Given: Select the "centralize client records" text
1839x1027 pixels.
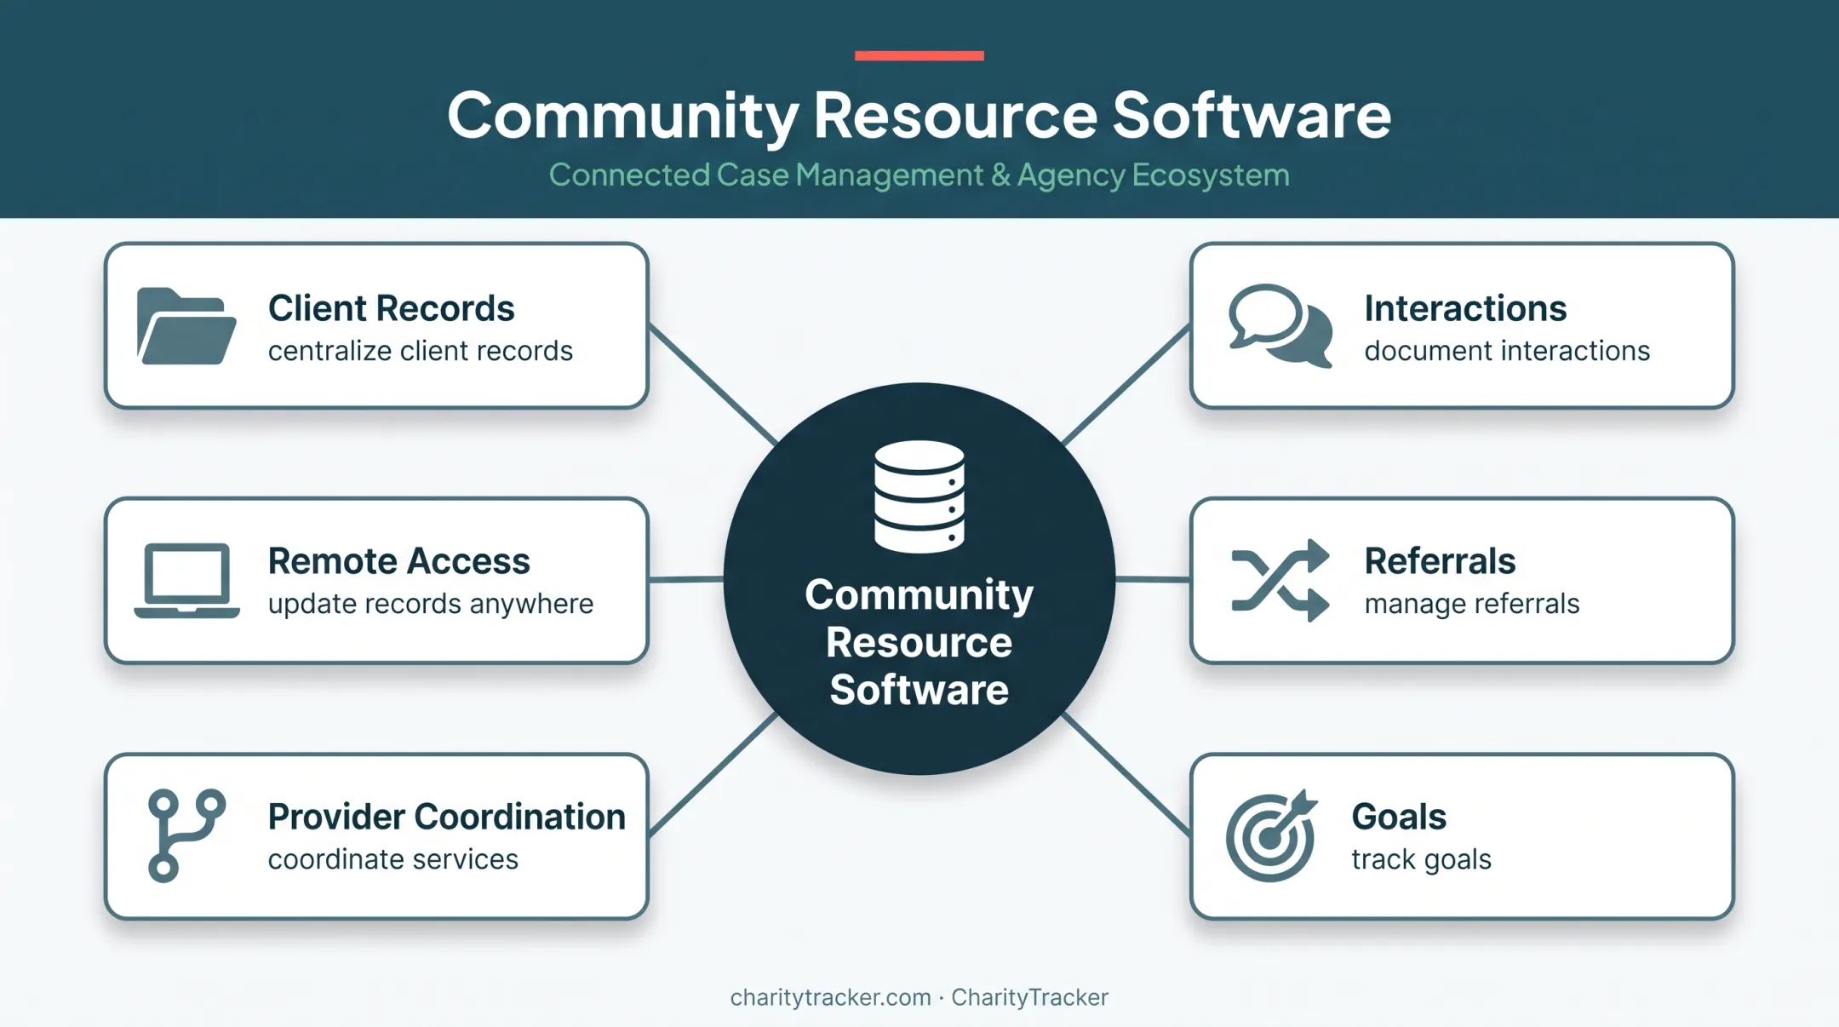Looking at the screenshot, I should pyautogui.click(x=421, y=351).
